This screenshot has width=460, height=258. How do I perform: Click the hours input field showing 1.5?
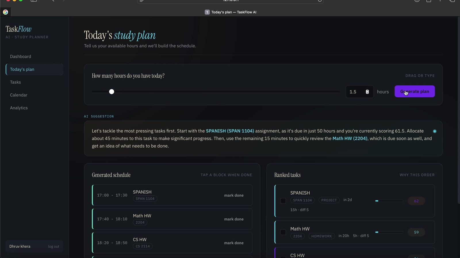360,92
